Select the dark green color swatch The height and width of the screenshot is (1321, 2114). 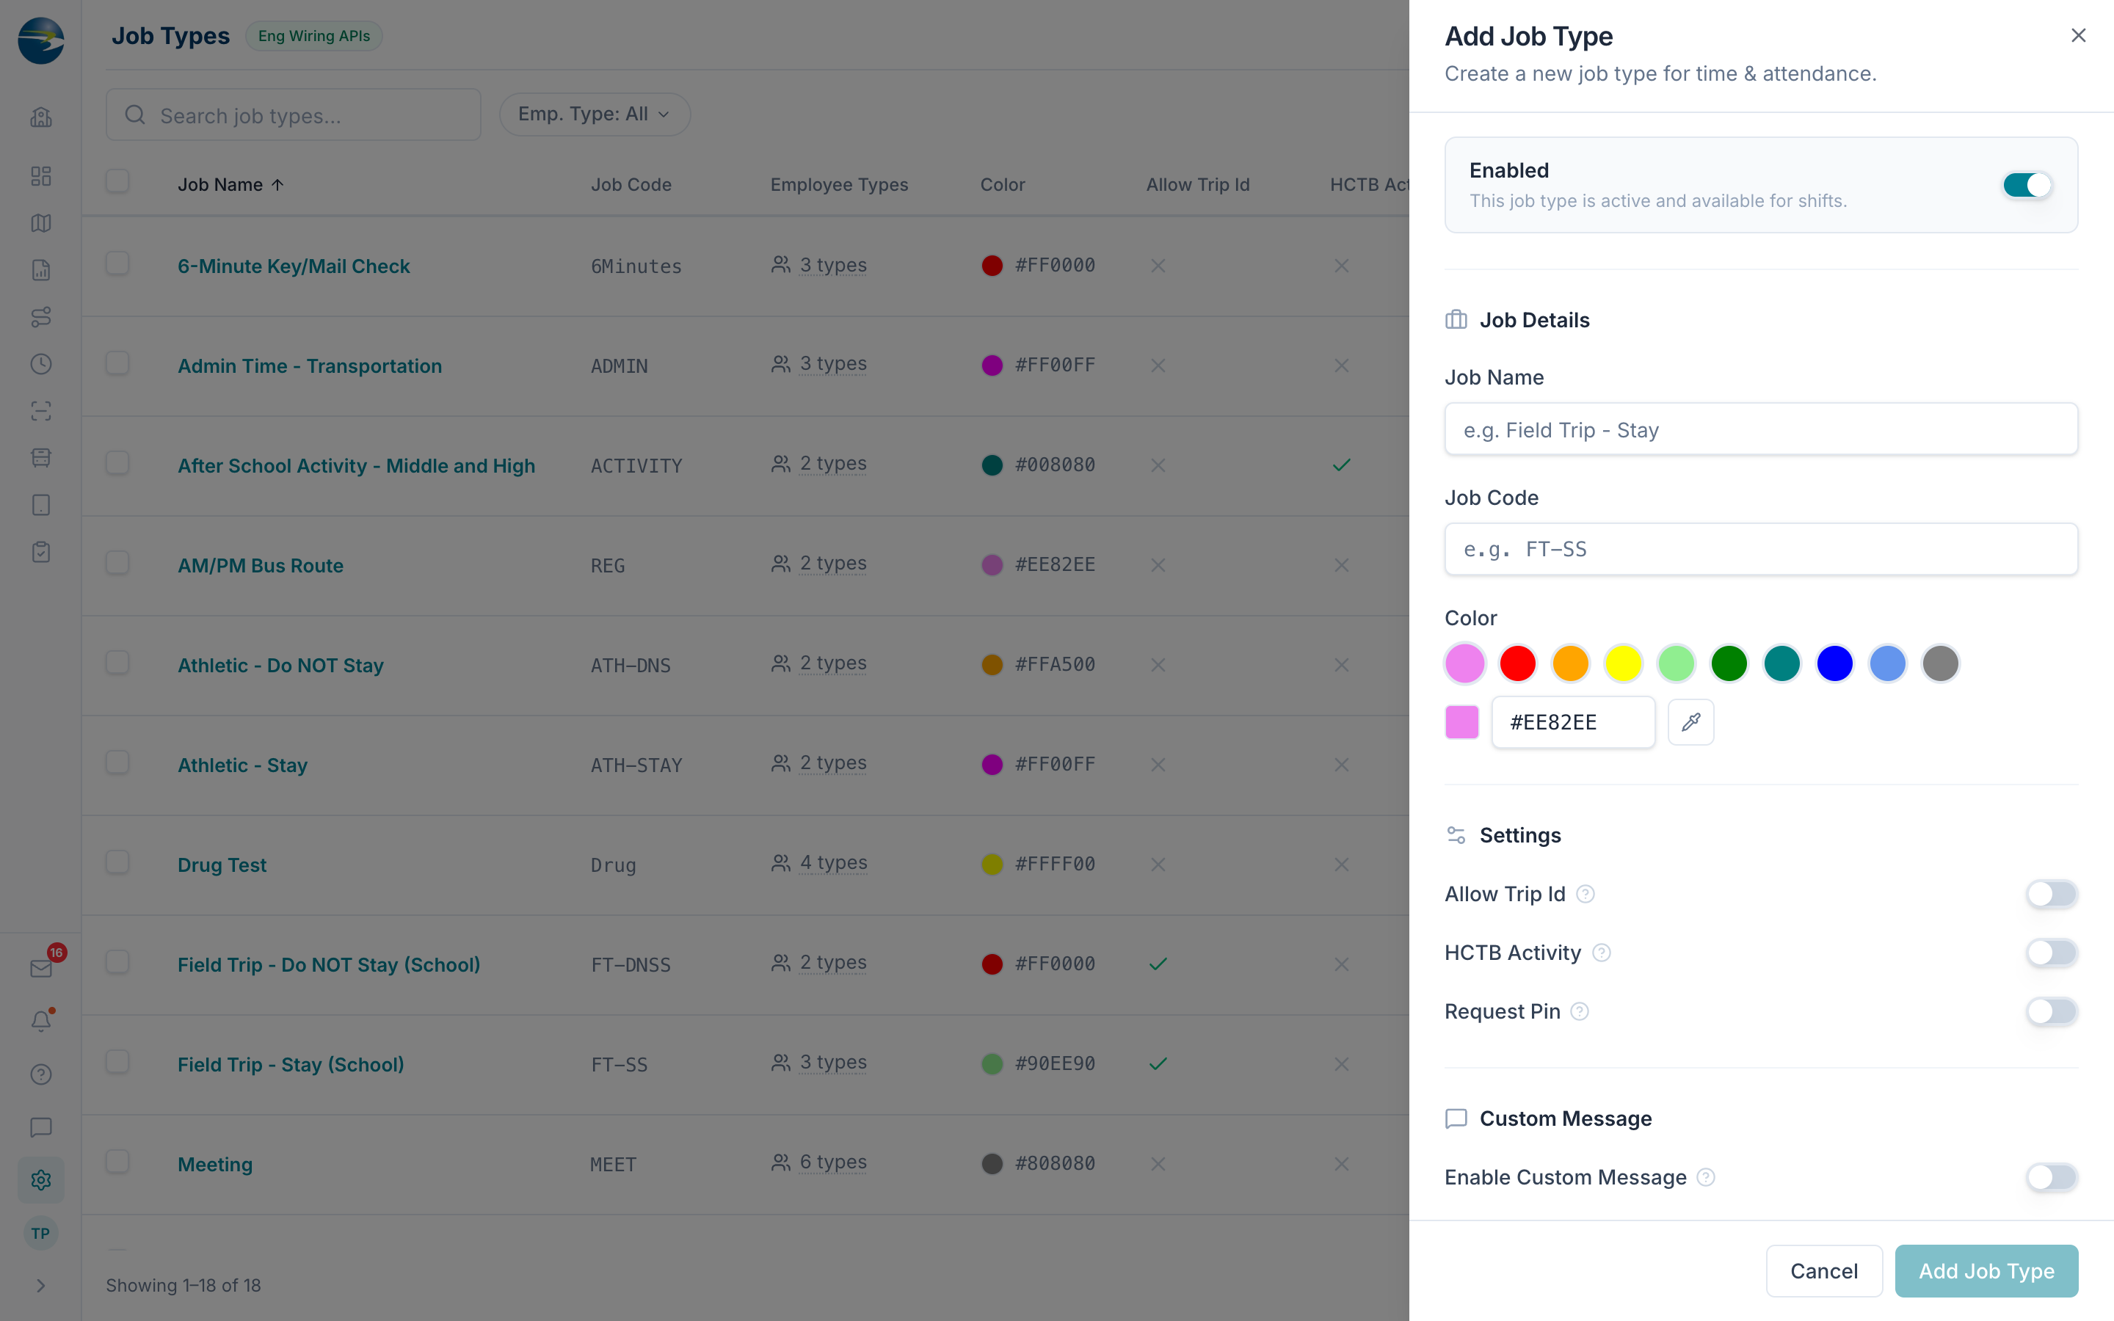(x=1729, y=663)
